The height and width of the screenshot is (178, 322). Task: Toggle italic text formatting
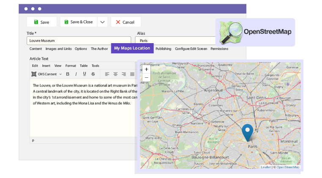coord(76,74)
